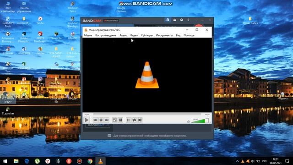Select VLC media player desktop icon
Screen dimensions: 293x165
point(8,97)
